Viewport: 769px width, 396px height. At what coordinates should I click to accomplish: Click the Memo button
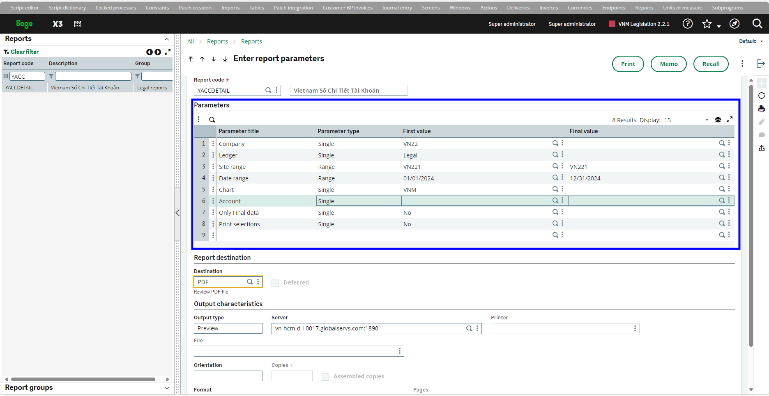669,64
